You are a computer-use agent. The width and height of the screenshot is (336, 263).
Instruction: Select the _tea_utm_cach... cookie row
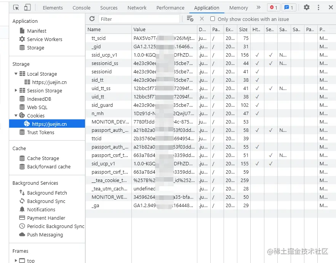pos(211,189)
